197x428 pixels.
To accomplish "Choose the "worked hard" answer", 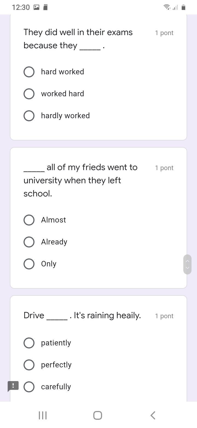I will [29, 94].
